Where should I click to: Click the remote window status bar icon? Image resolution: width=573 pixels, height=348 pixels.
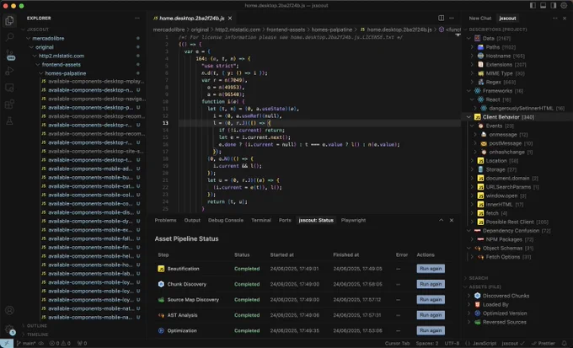point(7,343)
